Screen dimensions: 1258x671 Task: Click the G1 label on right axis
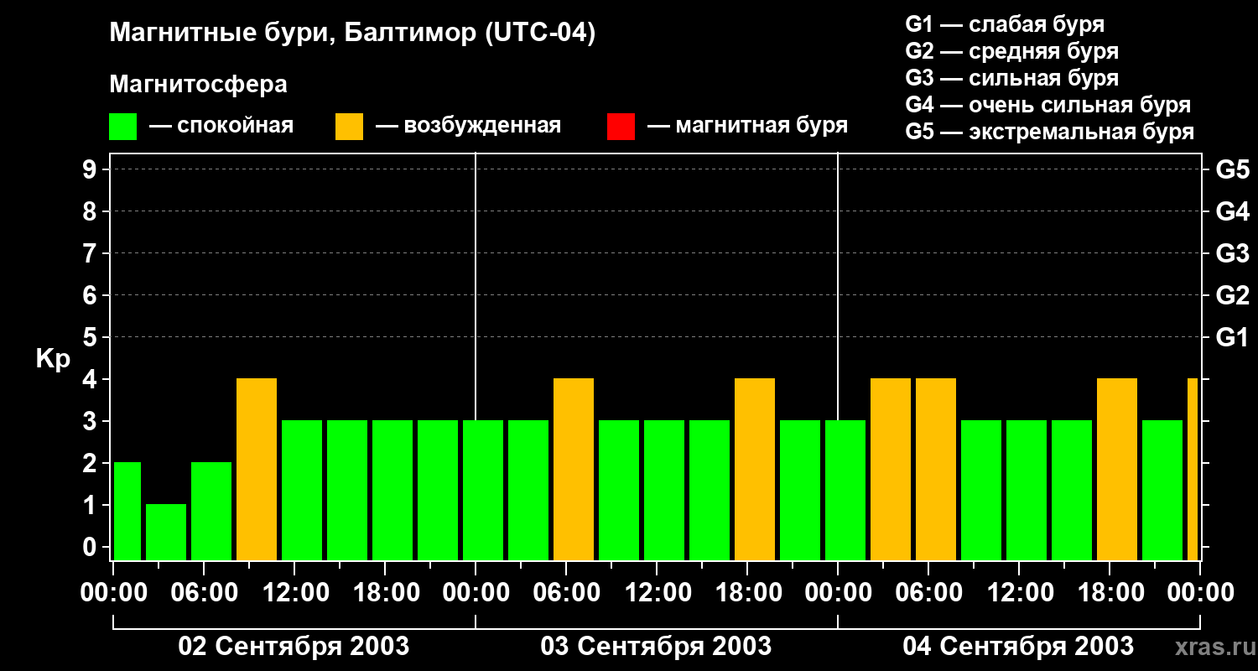click(x=1231, y=338)
